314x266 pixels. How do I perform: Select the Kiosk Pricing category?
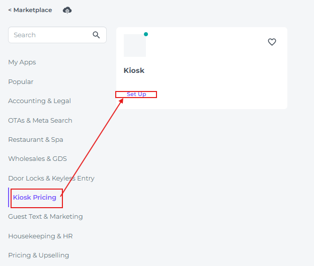coord(35,198)
